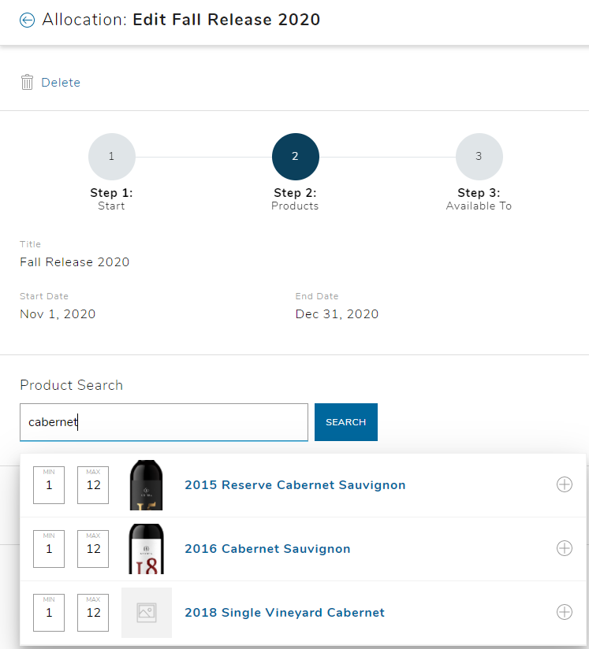Image resolution: width=589 pixels, height=649 pixels.
Task: Click the MAX field for 2016 Cabernet Sauvignon
Action: [92, 549]
